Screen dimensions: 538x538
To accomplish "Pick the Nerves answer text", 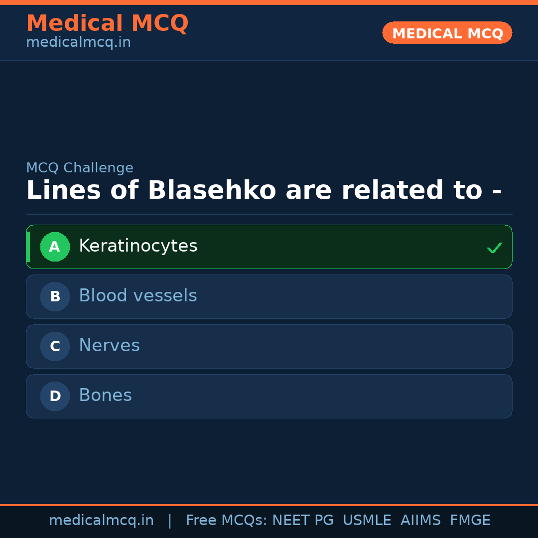I will [109, 346].
